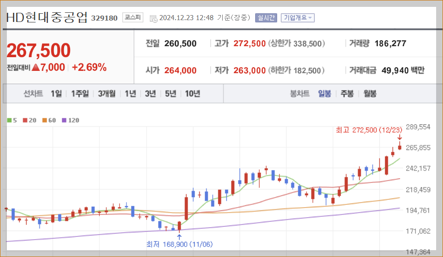The image size is (443, 257).
Task: Select the 10년 line chart tab
Action: 193,94
